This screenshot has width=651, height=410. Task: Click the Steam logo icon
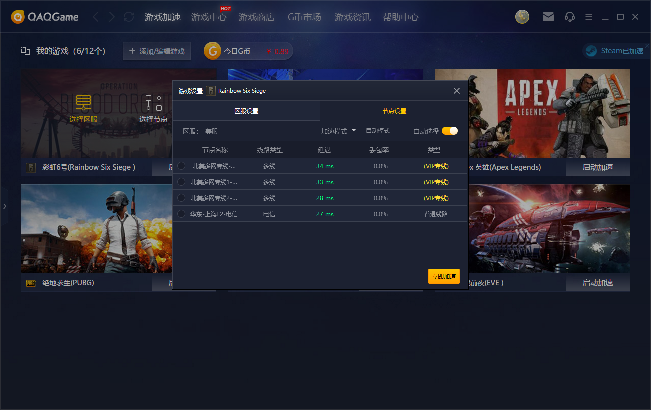pyautogui.click(x=591, y=51)
